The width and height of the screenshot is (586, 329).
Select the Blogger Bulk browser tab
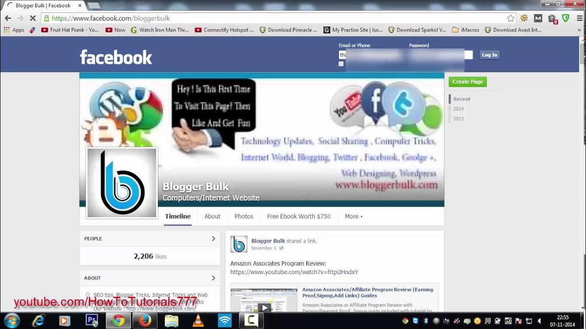[x=44, y=5]
